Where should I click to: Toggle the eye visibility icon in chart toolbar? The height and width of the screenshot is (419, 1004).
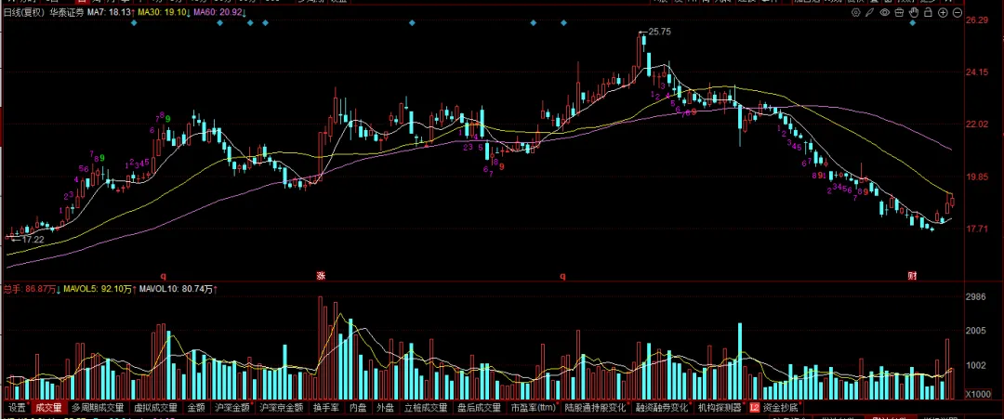(886, 12)
